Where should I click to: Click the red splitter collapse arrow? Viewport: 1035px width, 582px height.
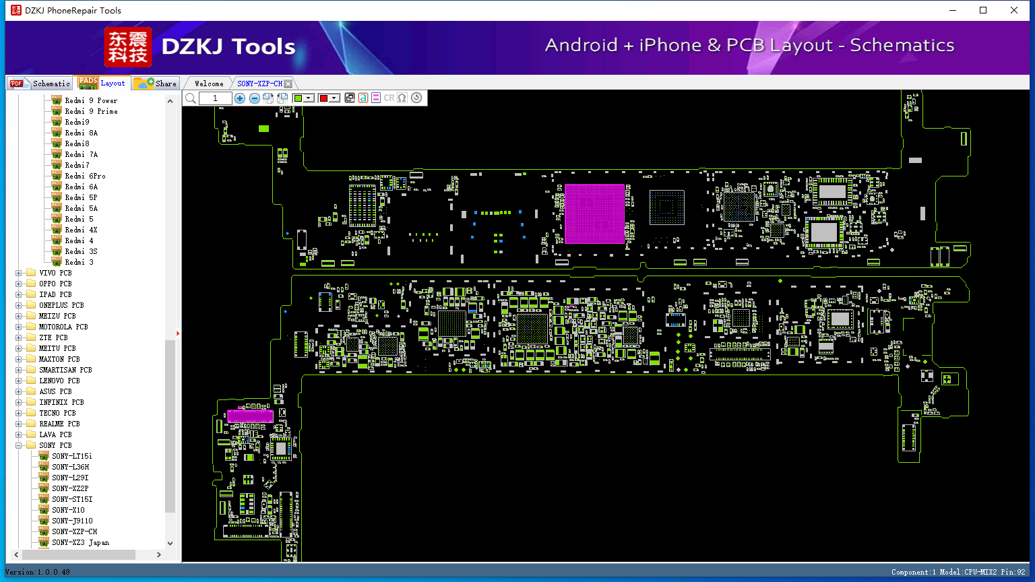(x=178, y=333)
